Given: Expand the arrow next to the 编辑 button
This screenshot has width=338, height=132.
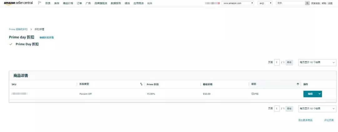Looking at the screenshot, I should point(320,94).
